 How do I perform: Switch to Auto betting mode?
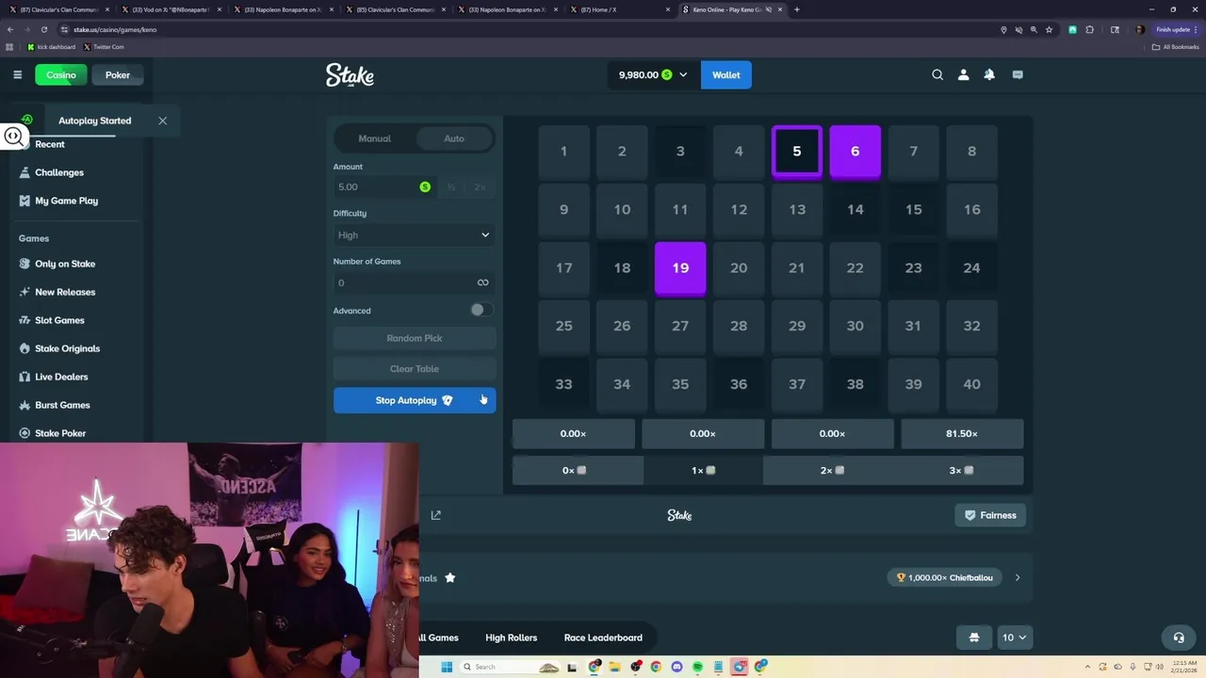(x=454, y=138)
